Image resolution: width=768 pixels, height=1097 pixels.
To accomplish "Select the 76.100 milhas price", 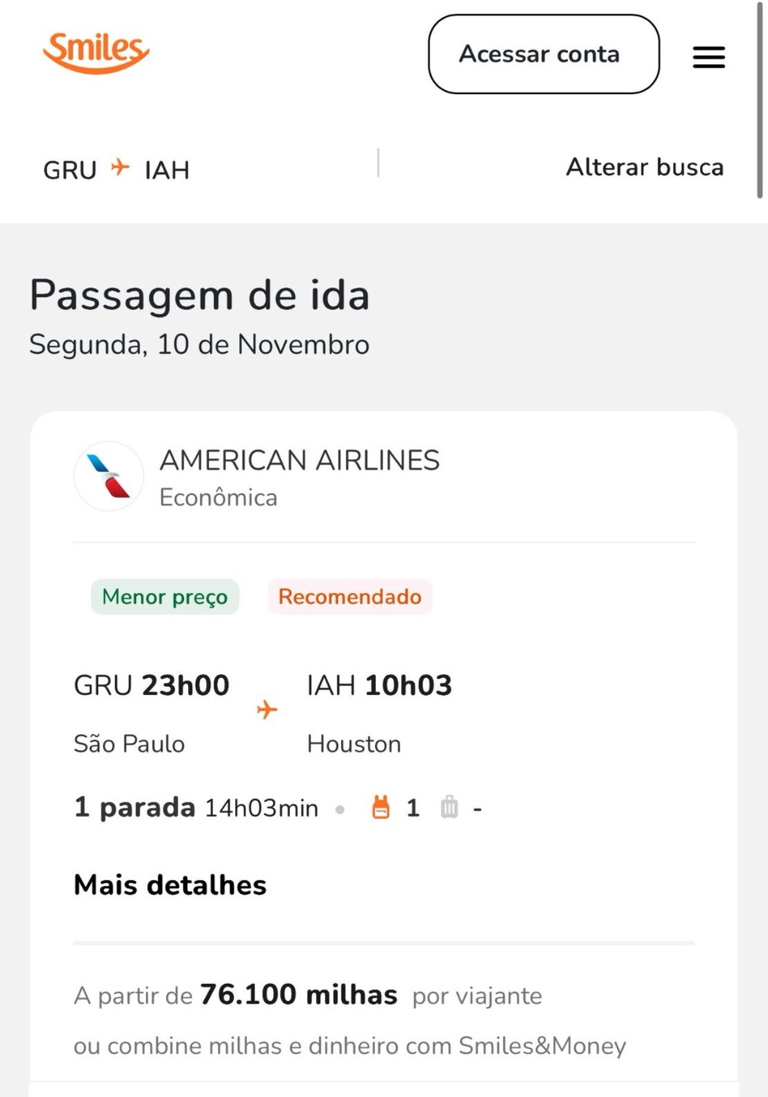I will click(x=298, y=995).
